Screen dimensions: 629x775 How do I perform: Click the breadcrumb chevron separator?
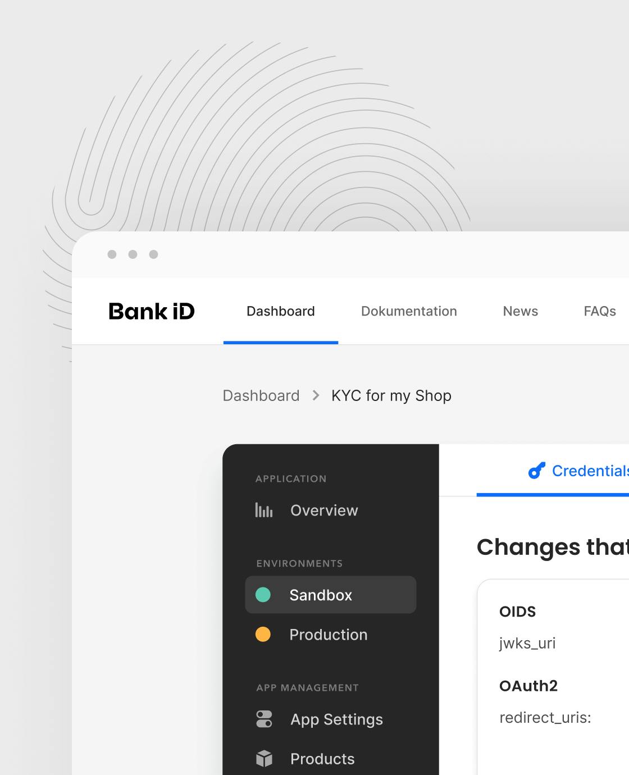[316, 395]
